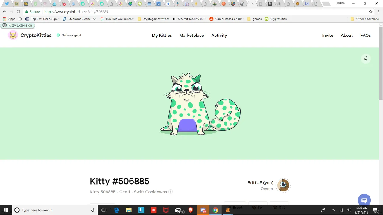
Task: Open the blue L taskbar app
Action: 141,210
